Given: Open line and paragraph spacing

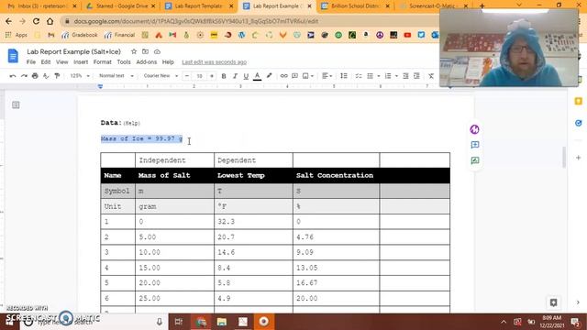Looking at the screenshot, I should coord(343,76).
